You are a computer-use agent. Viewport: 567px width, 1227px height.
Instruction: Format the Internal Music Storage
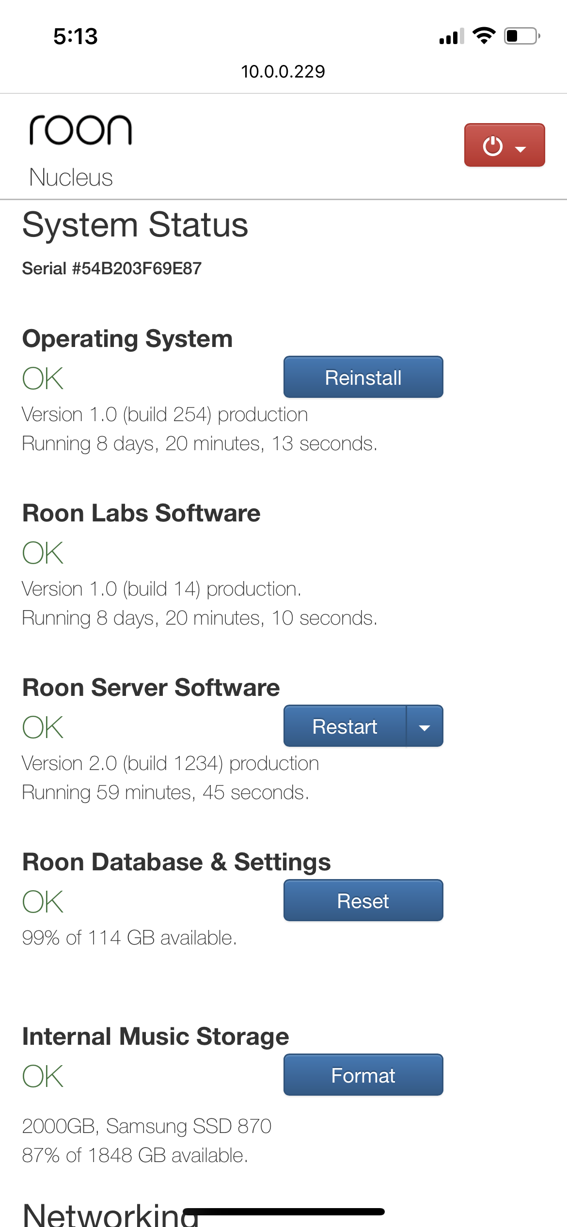(x=362, y=1076)
